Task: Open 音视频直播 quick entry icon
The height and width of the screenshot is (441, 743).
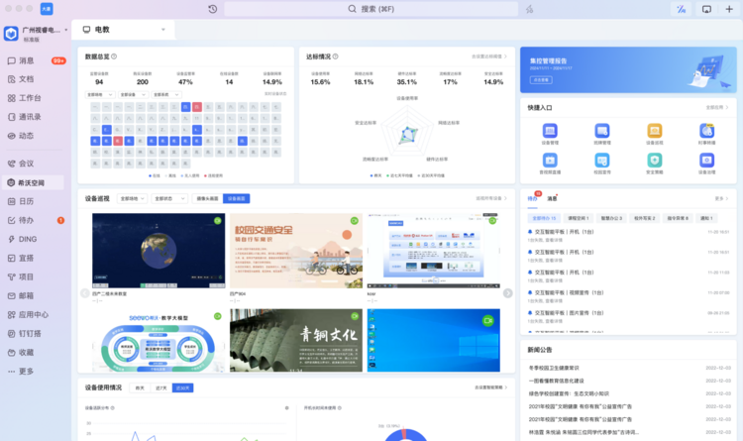Action: pos(550,161)
